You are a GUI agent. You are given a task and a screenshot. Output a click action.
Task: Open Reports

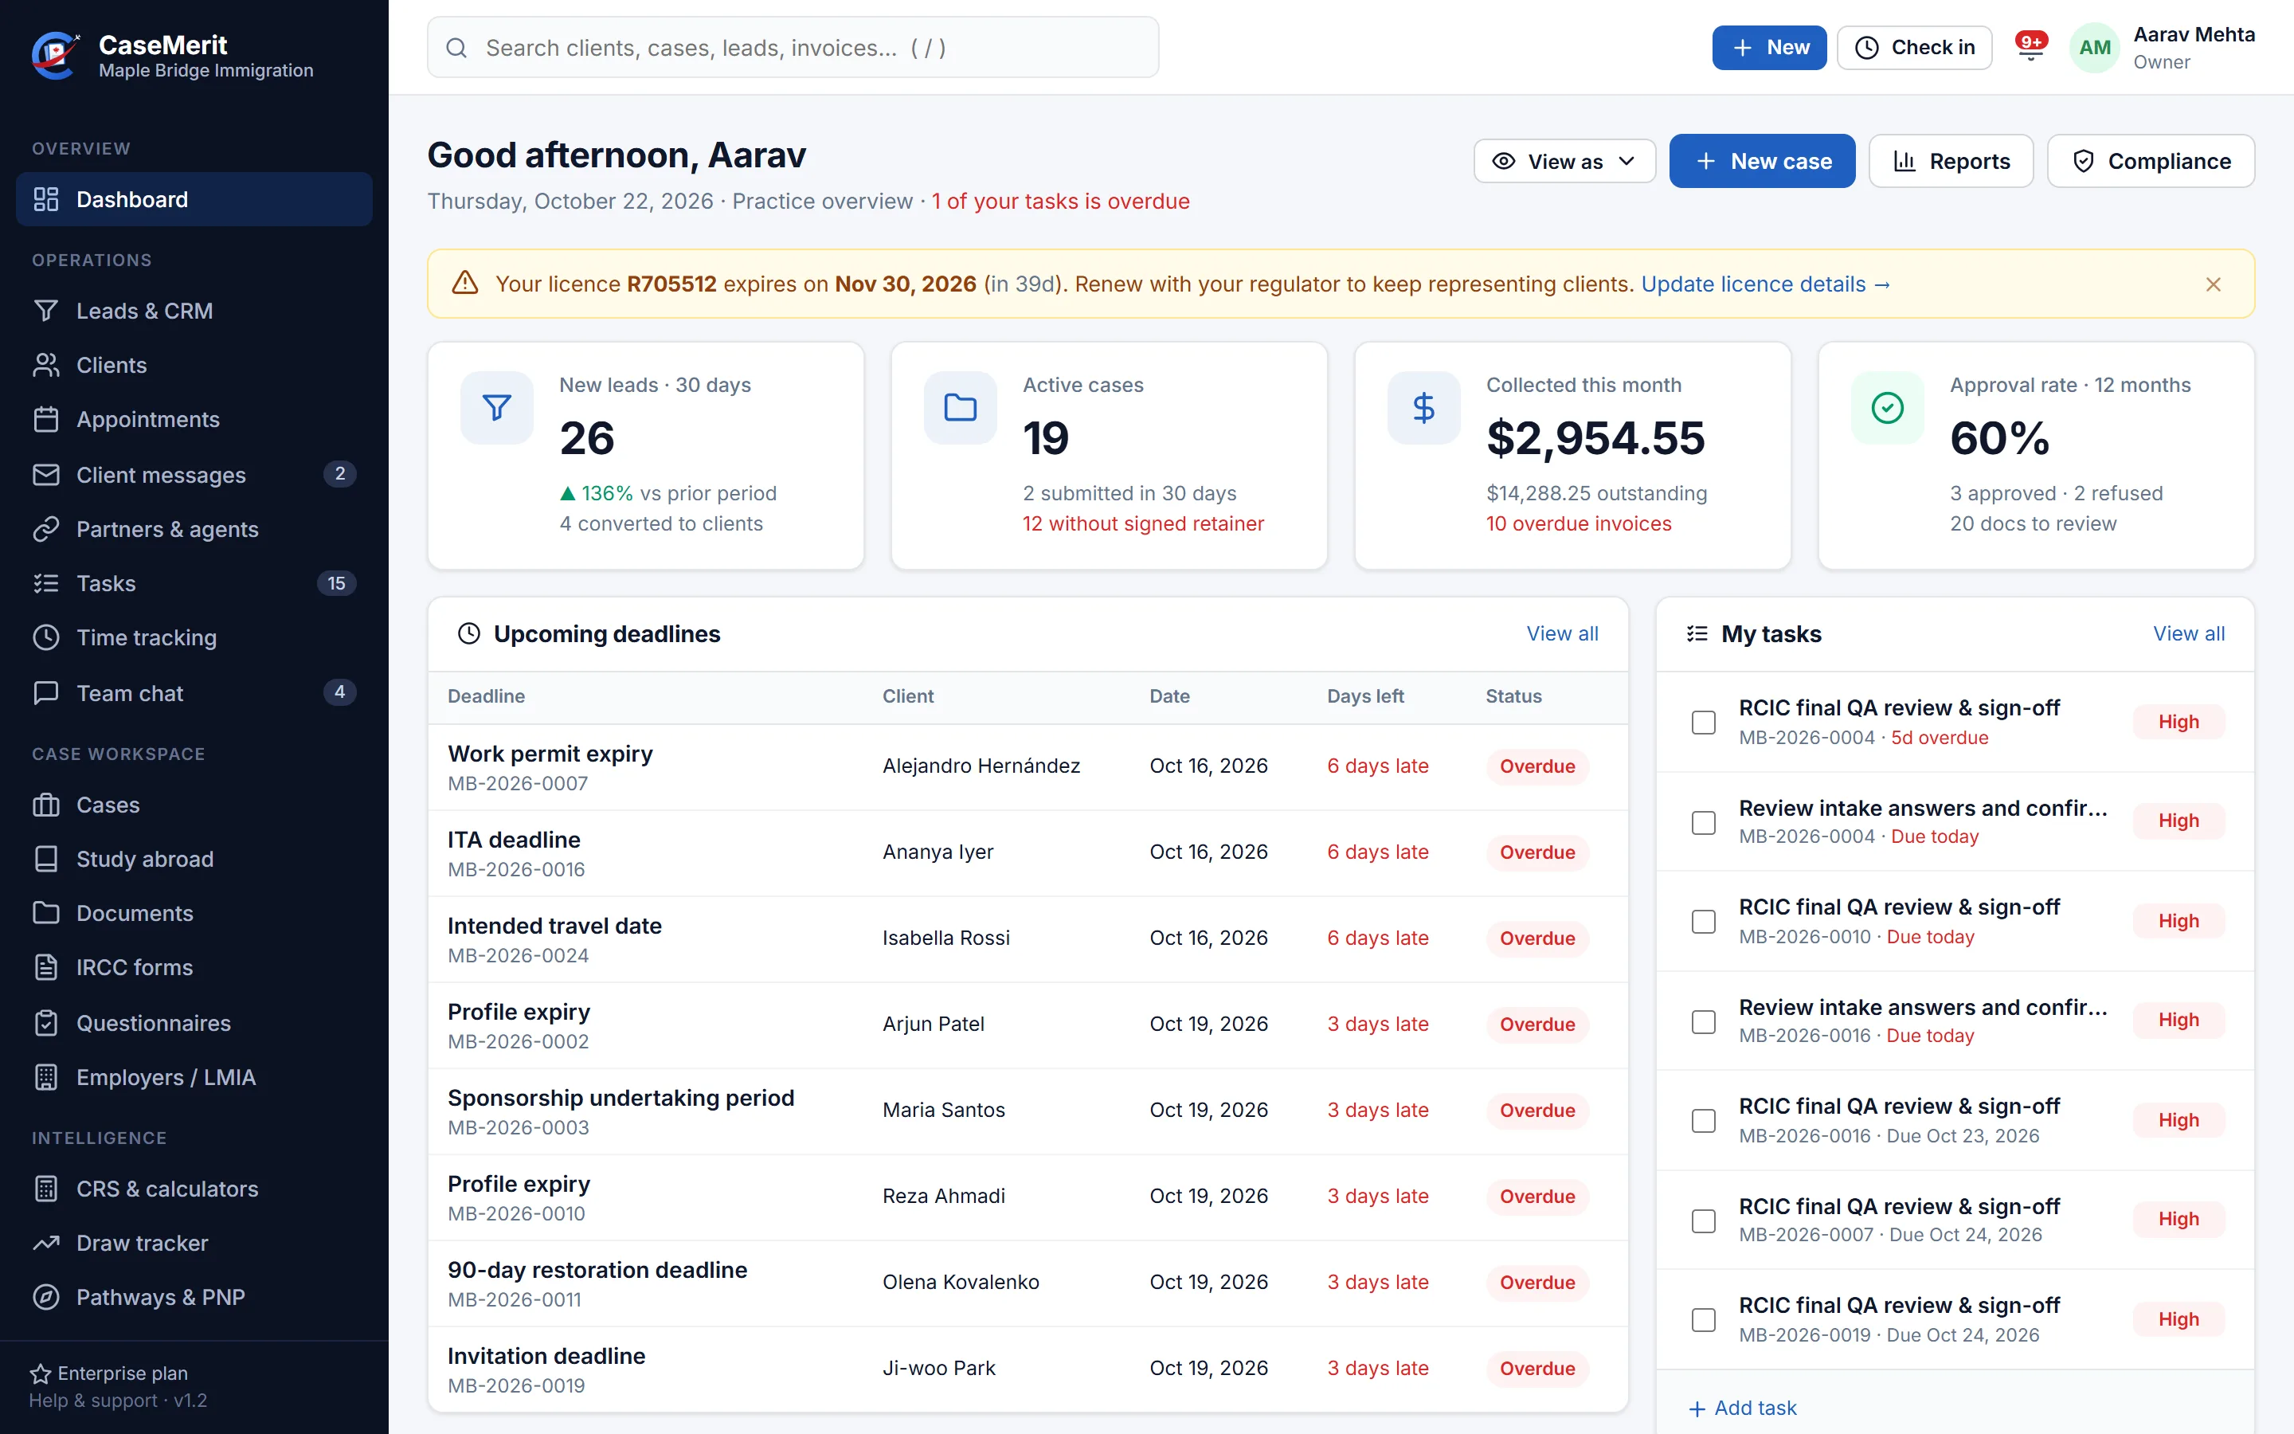1951,161
